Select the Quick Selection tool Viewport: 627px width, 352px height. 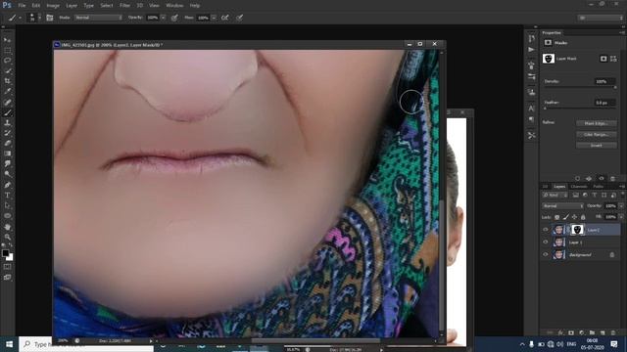(7, 71)
